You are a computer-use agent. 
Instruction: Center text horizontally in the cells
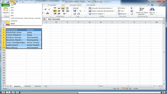pyautogui.click(x=59, y=11)
